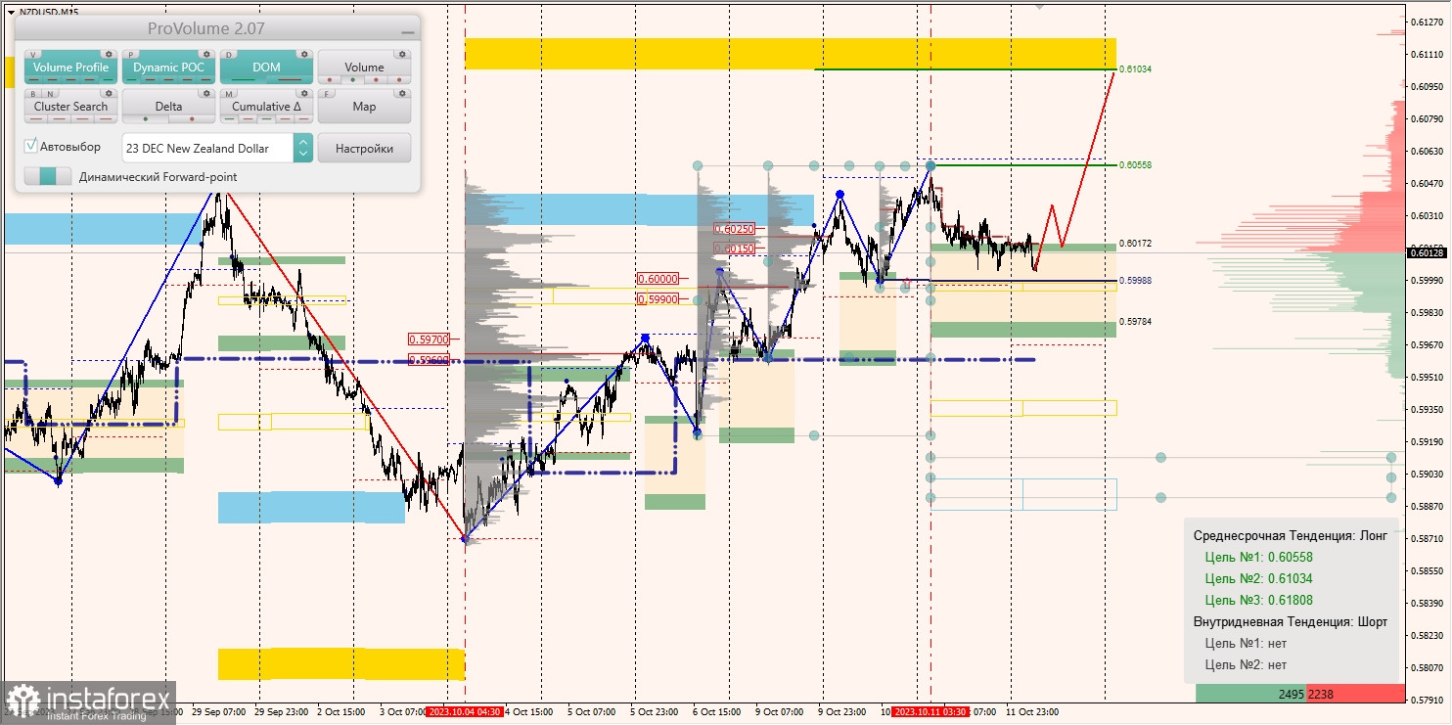Screen dimensions: 1452x725
Task: Click Цель №3: 0.61808 in info panel
Action: (x=1258, y=601)
